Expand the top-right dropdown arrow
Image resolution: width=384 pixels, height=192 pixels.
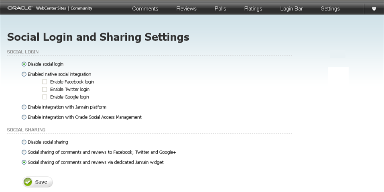point(374,9)
